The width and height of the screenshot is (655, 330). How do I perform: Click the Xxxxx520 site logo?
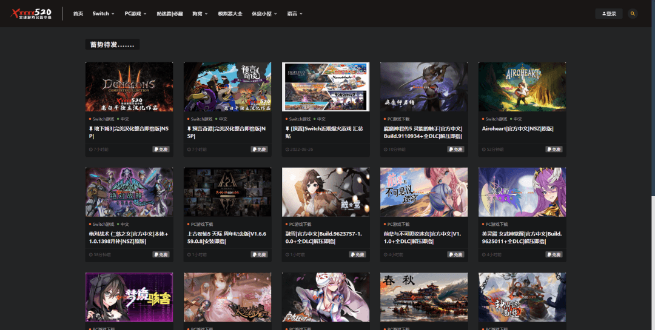pyautogui.click(x=33, y=13)
